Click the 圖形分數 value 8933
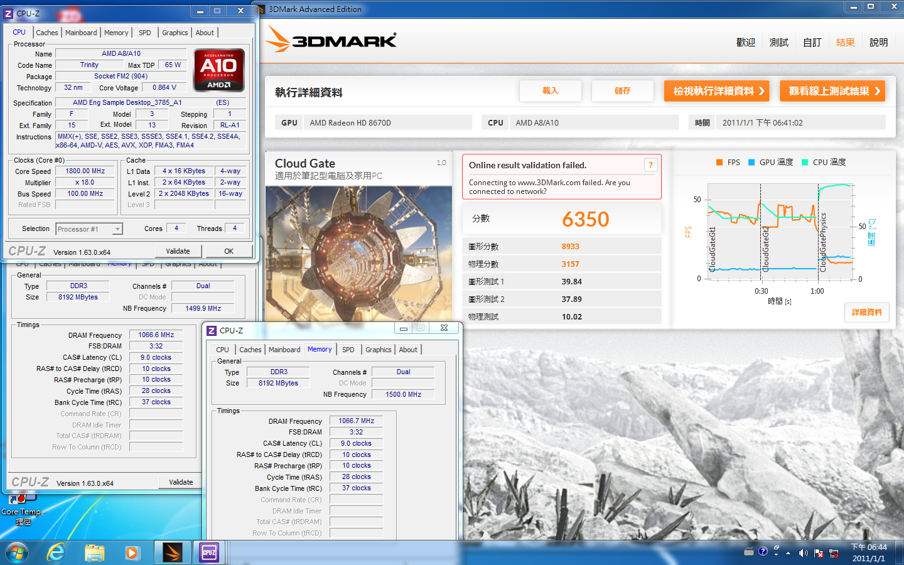 [570, 247]
